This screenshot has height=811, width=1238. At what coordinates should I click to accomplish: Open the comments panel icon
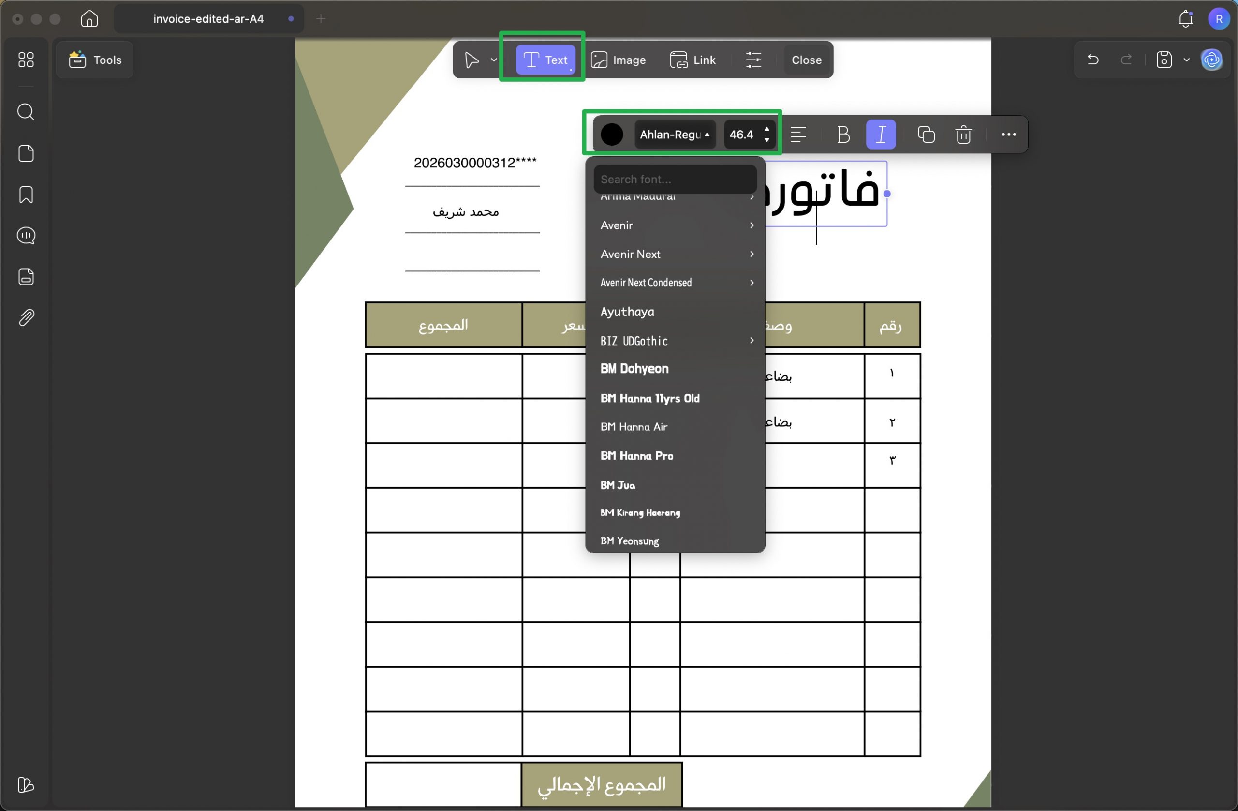click(x=26, y=236)
